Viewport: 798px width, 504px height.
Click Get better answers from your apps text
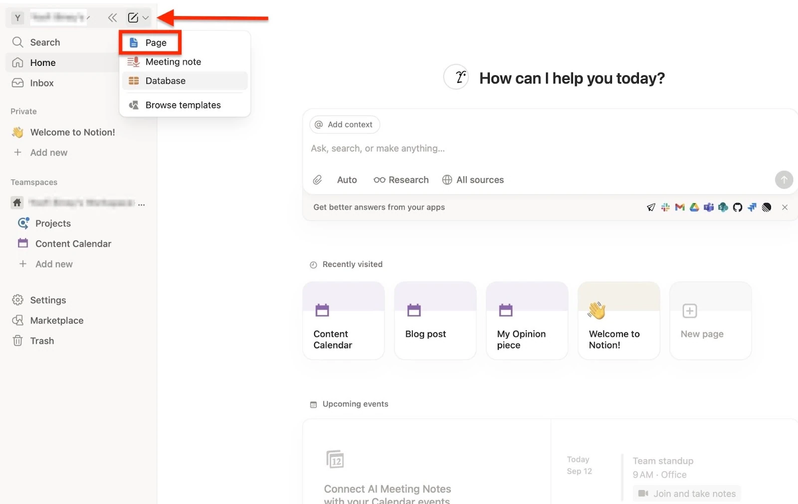click(x=379, y=208)
